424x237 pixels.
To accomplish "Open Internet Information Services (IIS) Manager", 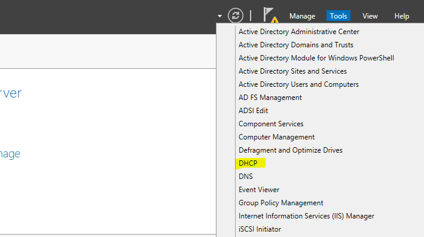I will 306,216.
